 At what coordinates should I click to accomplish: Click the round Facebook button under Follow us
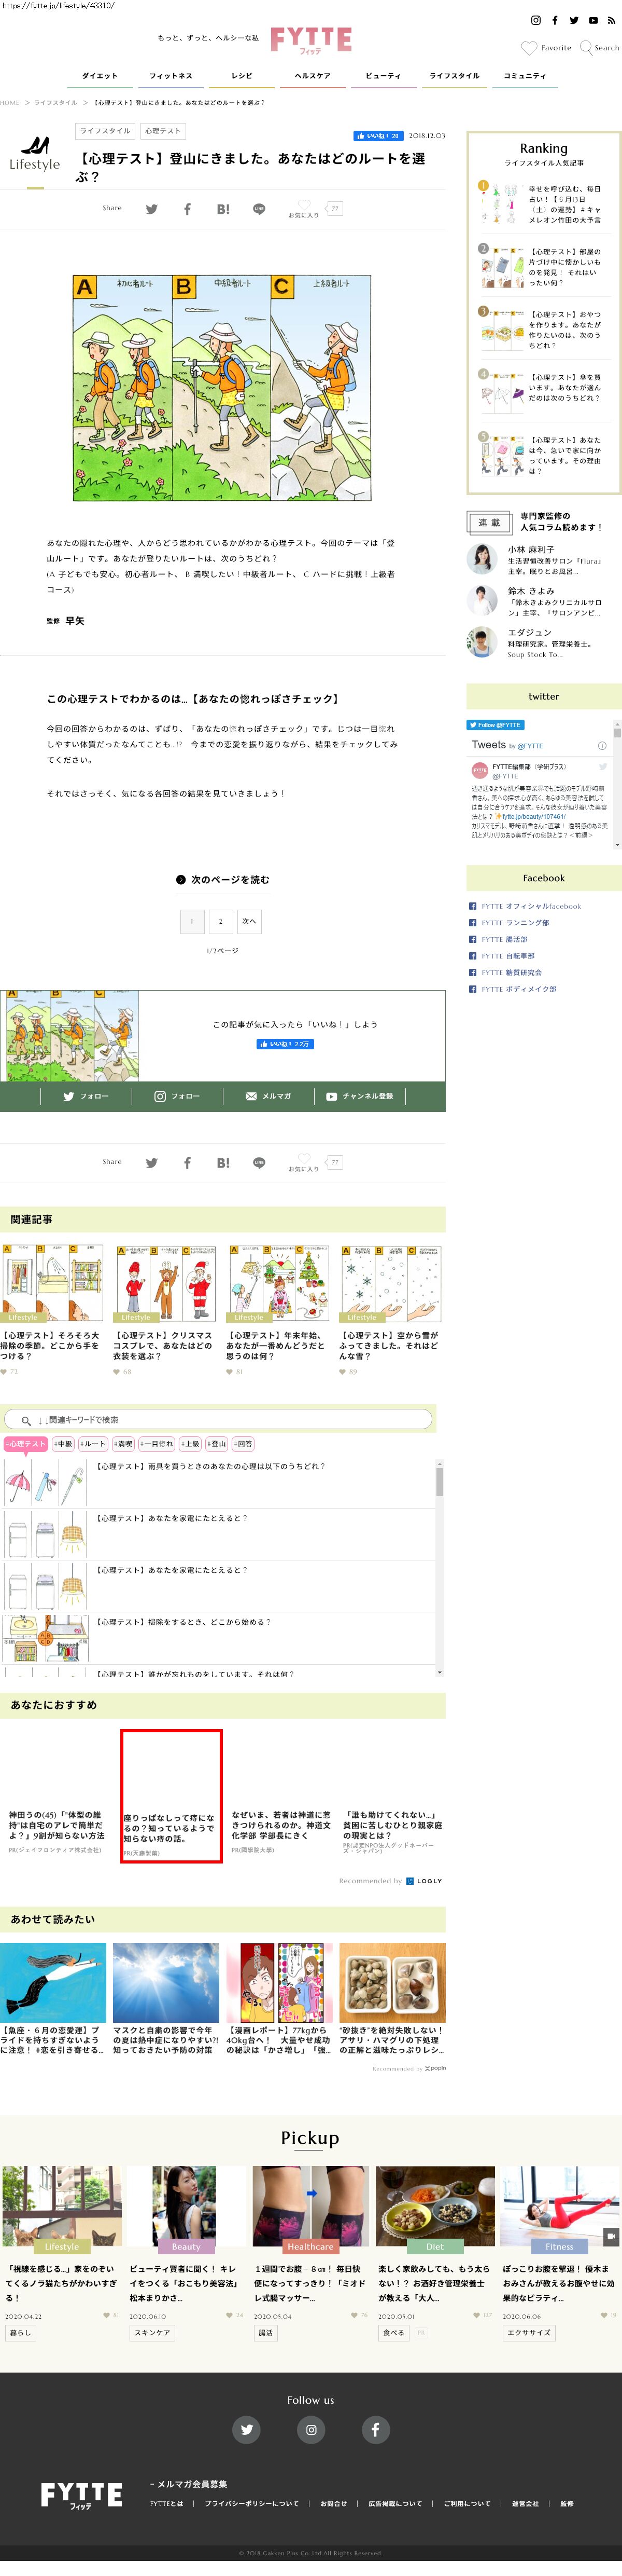click(x=374, y=2429)
